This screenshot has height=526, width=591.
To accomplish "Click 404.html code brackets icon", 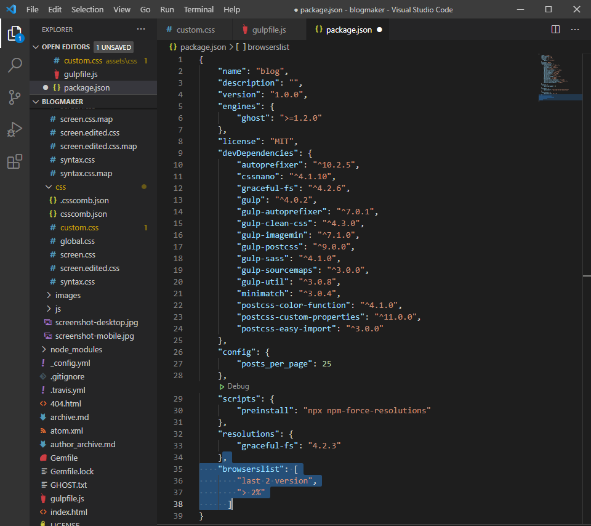I will pyautogui.click(x=43, y=403).
